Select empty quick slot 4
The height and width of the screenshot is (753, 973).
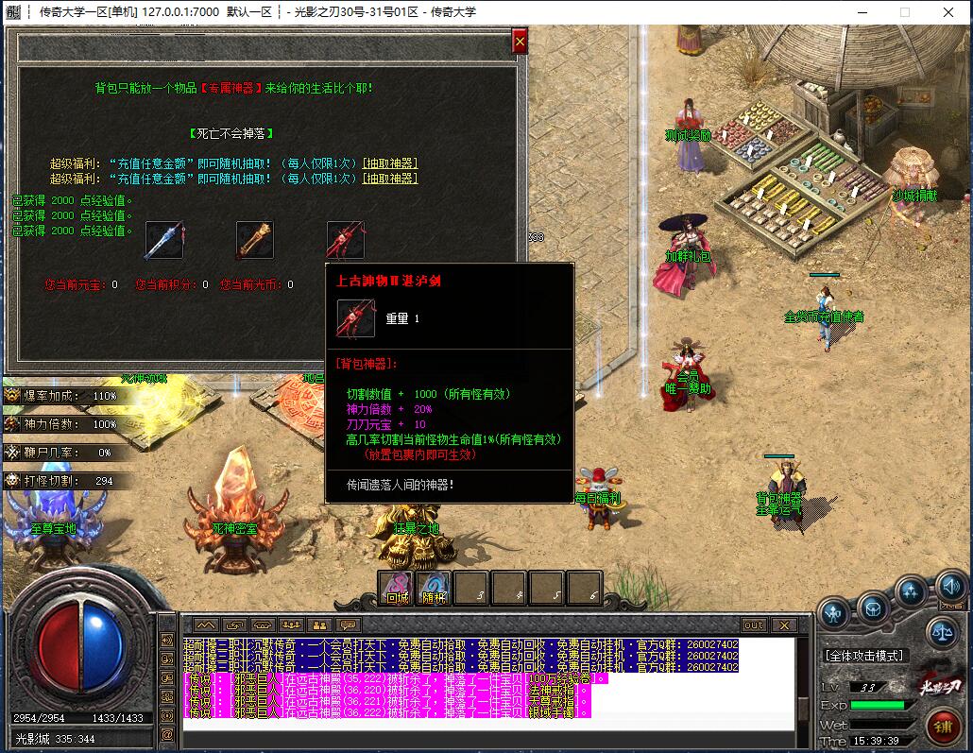pyautogui.click(x=509, y=588)
